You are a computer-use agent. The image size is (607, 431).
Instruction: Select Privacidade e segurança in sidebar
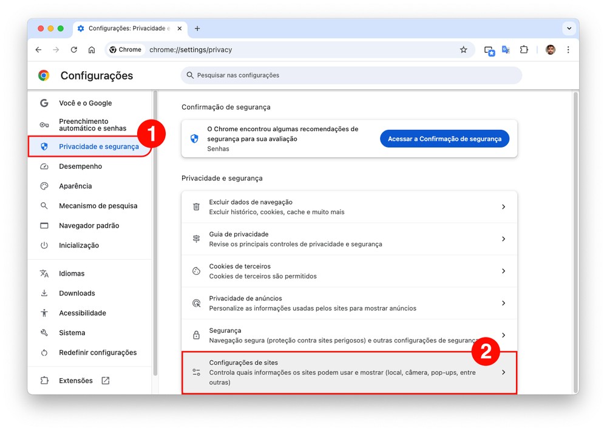coord(98,146)
